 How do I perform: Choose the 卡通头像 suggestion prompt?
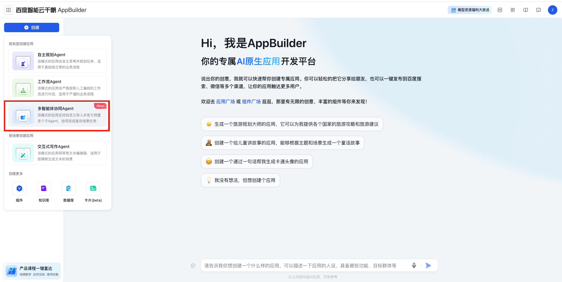[x=257, y=161]
